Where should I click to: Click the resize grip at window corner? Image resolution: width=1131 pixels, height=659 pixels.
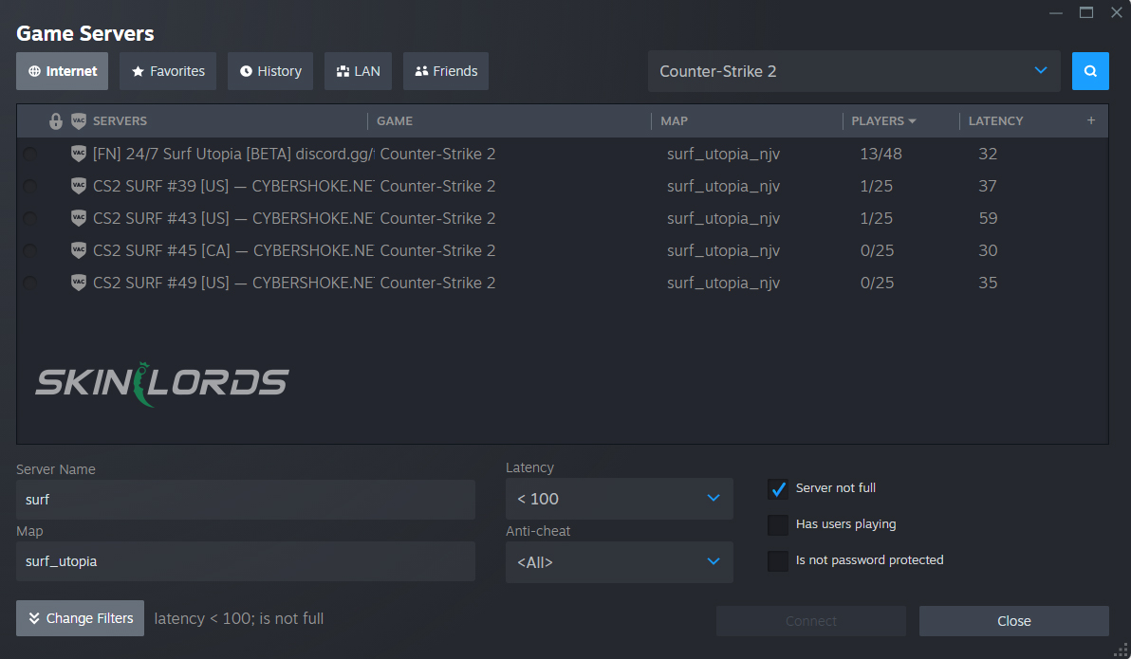1121,649
